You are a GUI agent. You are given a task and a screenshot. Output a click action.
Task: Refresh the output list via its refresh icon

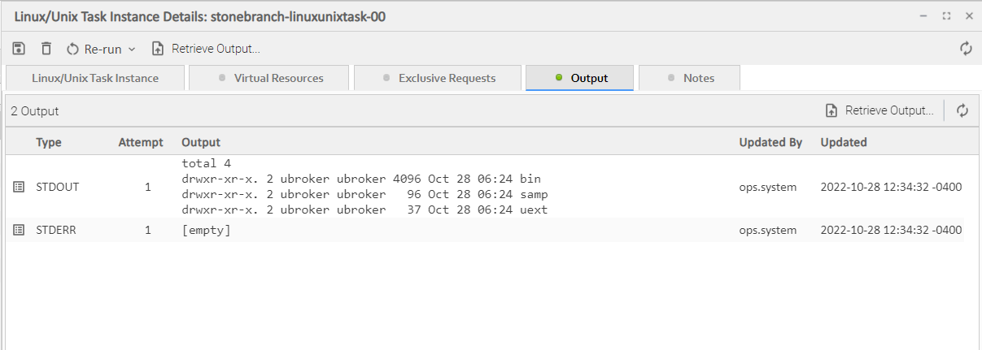[x=962, y=110]
